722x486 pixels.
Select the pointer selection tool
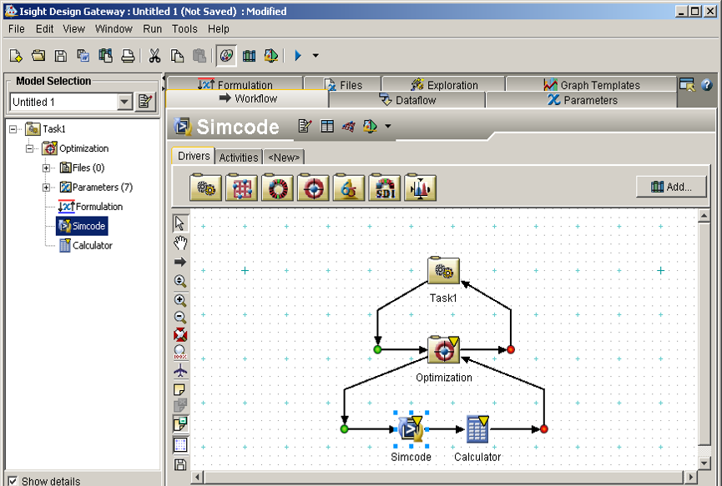click(x=180, y=223)
